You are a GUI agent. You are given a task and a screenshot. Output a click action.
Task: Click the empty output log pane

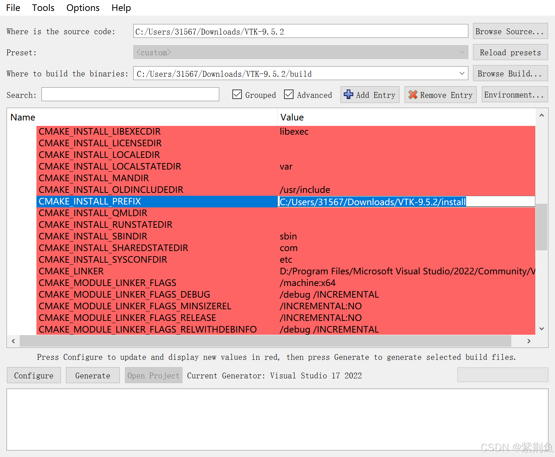pyautogui.click(x=277, y=420)
